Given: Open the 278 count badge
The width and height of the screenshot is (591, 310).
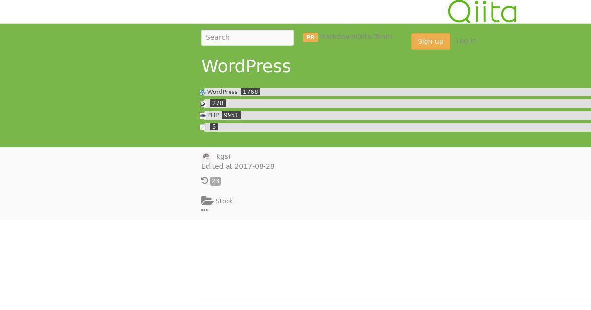Looking at the screenshot, I should pos(218,103).
